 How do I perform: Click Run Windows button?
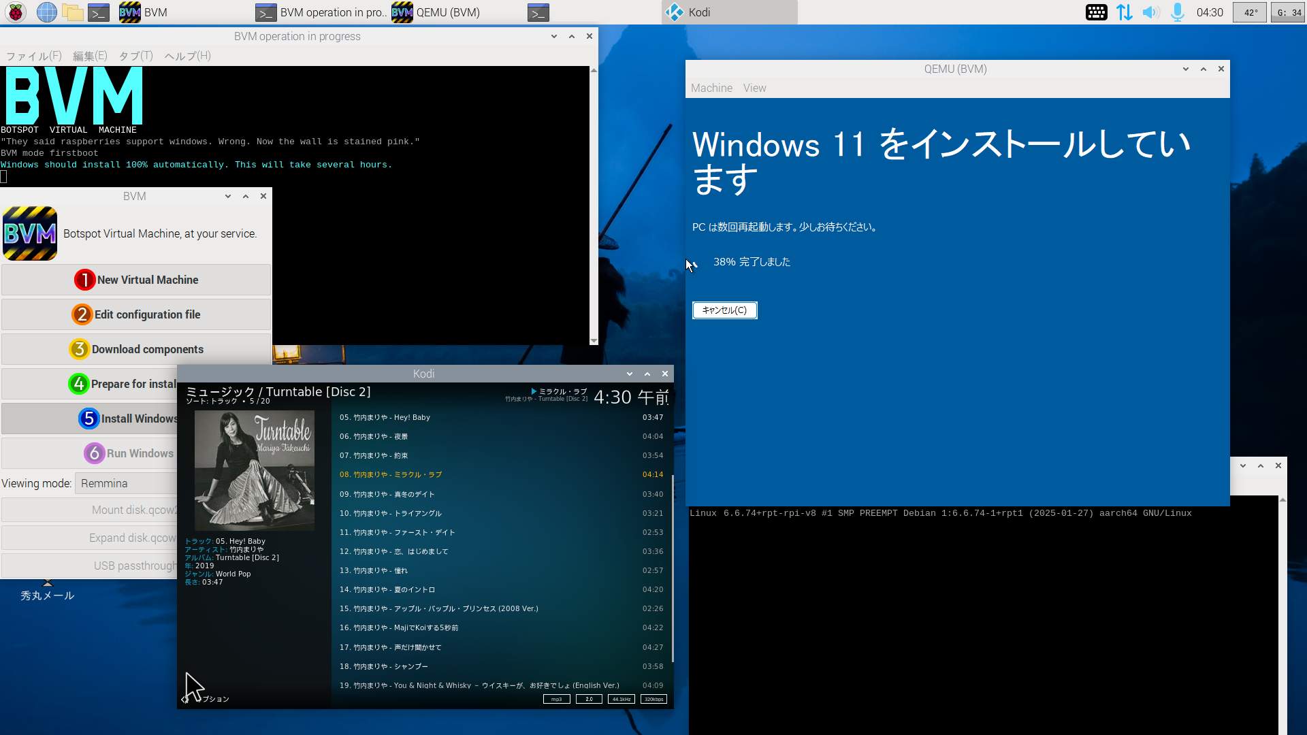pos(89,453)
